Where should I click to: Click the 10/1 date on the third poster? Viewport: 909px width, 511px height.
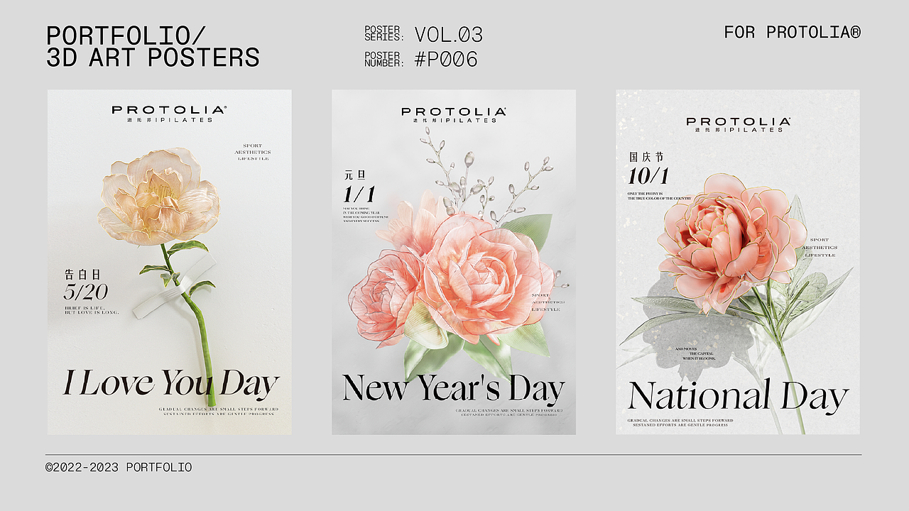(x=648, y=175)
